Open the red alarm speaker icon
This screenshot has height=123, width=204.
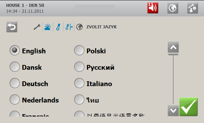tap(153, 8)
